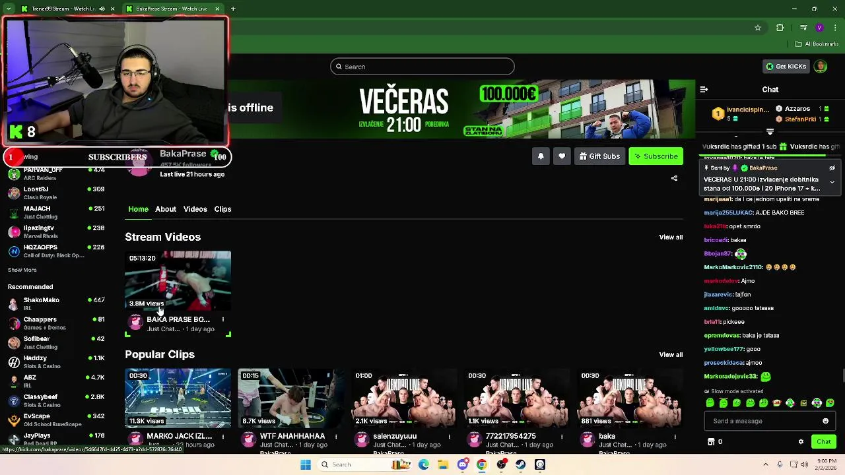The width and height of the screenshot is (845, 475).
Task: Open the user avatar menu in header
Action: 821,67
